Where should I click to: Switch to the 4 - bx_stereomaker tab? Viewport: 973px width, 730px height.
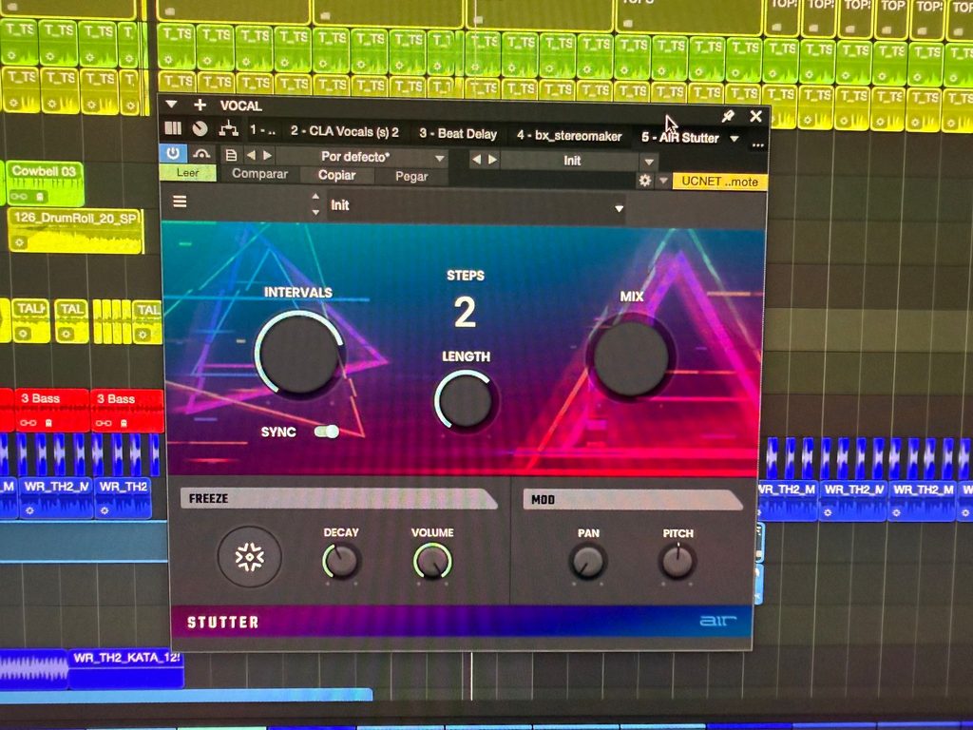pyautogui.click(x=569, y=135)
